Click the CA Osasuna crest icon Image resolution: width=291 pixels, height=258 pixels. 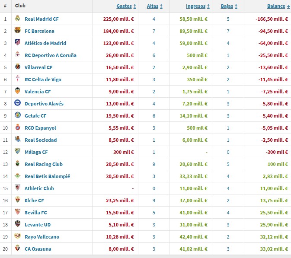click(18, 248)
